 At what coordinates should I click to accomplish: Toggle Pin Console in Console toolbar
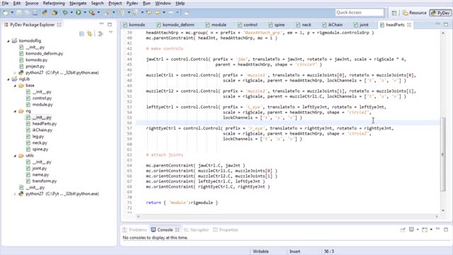tap(403, 229)
